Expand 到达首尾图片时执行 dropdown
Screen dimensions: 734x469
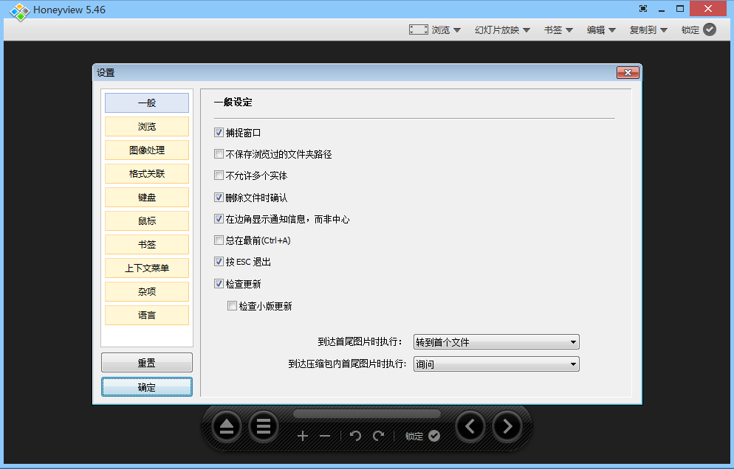496,342
